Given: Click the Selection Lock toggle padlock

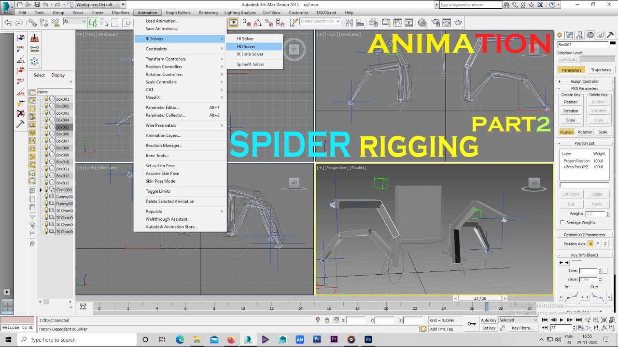Looking at the screenshot, I should point(327,320).
